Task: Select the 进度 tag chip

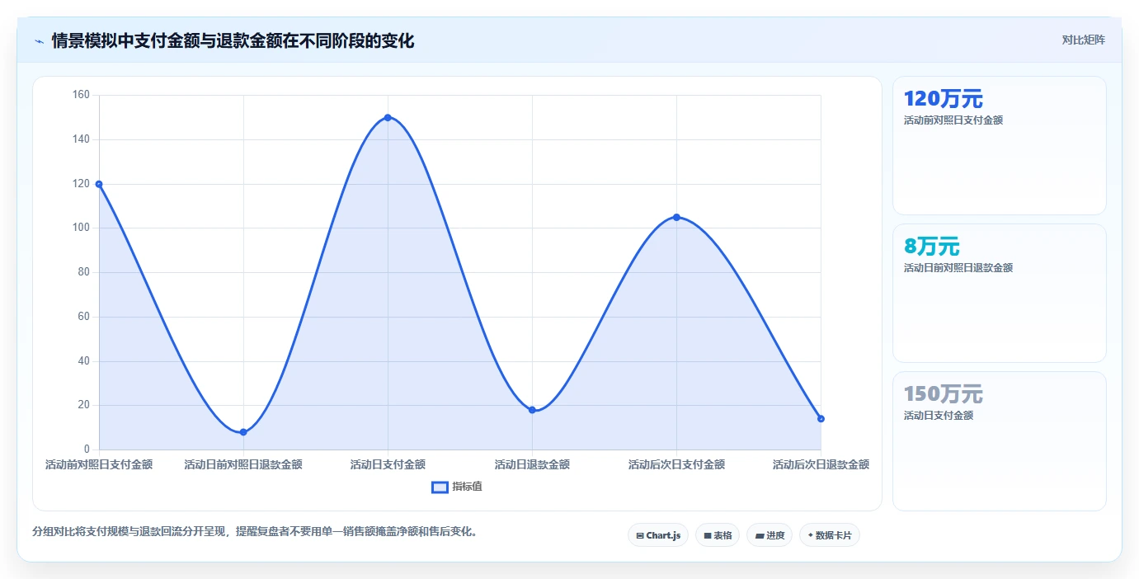Action: click(770, 535)
